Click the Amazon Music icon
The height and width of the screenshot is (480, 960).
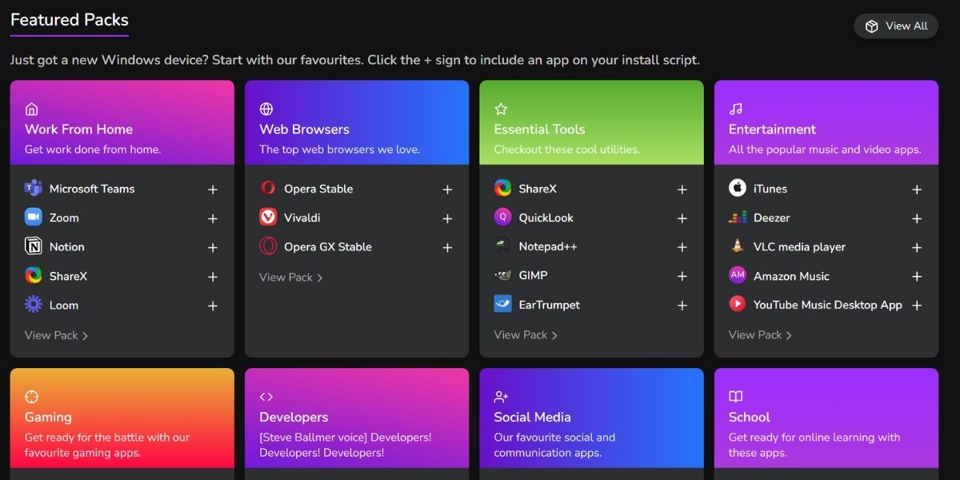(x=738, y=275)
